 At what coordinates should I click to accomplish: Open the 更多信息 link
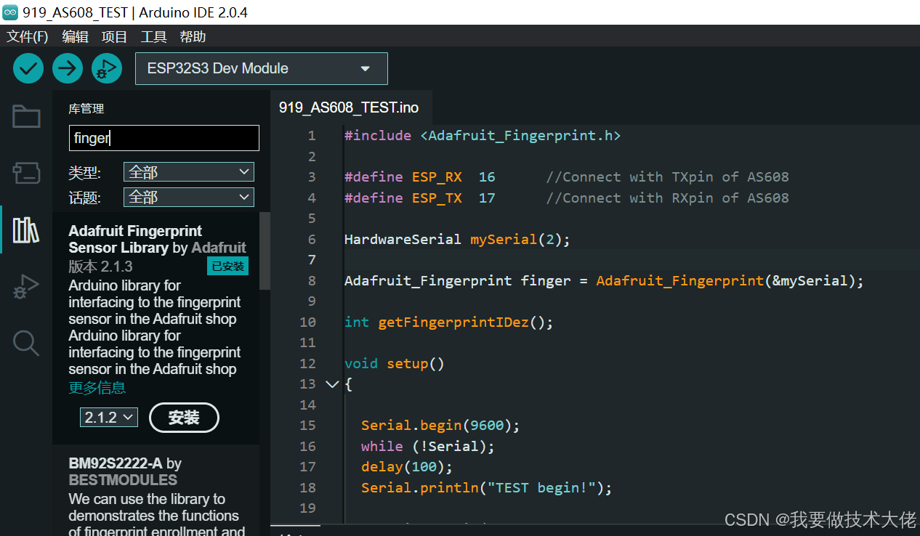click(97, 387)
